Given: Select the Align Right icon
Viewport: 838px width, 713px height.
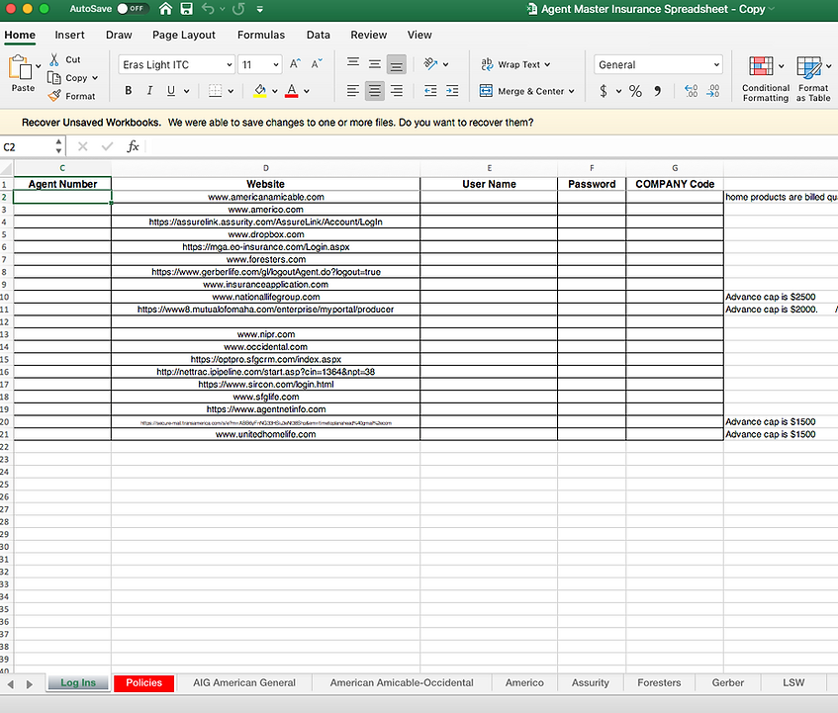Looking at the screenshot, I should coord(397,91).
